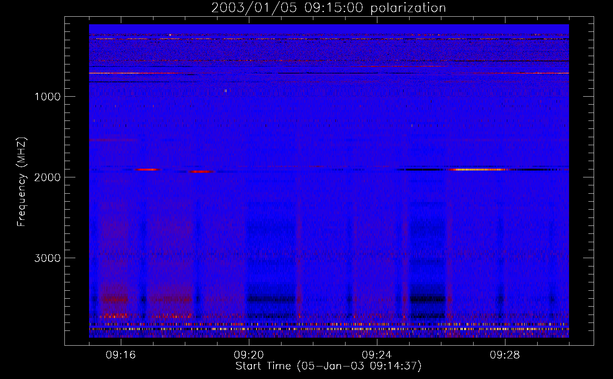This screenshot has width=613, height=379.
Task: Click the 09:28 time axis label
Action: point(505,355)
